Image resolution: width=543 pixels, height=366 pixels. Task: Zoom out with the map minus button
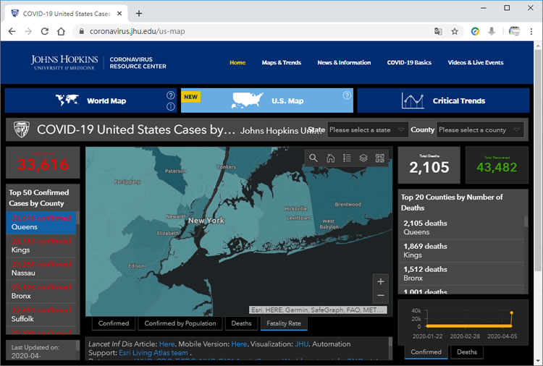[x=381, y=295]
